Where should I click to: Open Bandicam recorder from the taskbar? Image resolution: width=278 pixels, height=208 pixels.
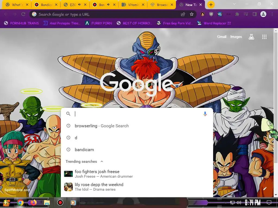(x=60, y=203)
